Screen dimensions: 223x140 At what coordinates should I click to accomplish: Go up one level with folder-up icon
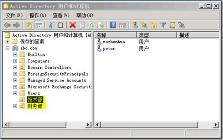click(29, 25)
